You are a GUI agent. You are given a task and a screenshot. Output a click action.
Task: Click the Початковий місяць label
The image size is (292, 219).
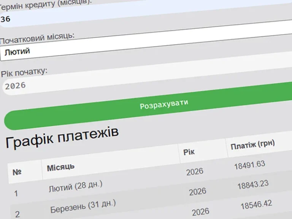pos(37,38)
